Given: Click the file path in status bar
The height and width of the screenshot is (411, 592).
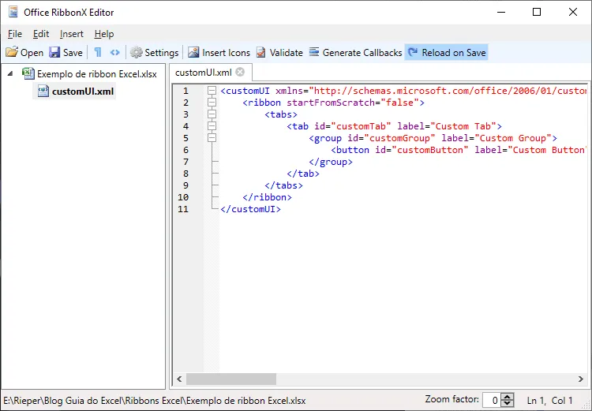Looking at the screenshot, I should pos(155,401).
